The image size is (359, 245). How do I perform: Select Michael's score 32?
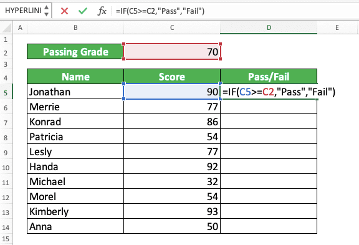coord(172,181)
